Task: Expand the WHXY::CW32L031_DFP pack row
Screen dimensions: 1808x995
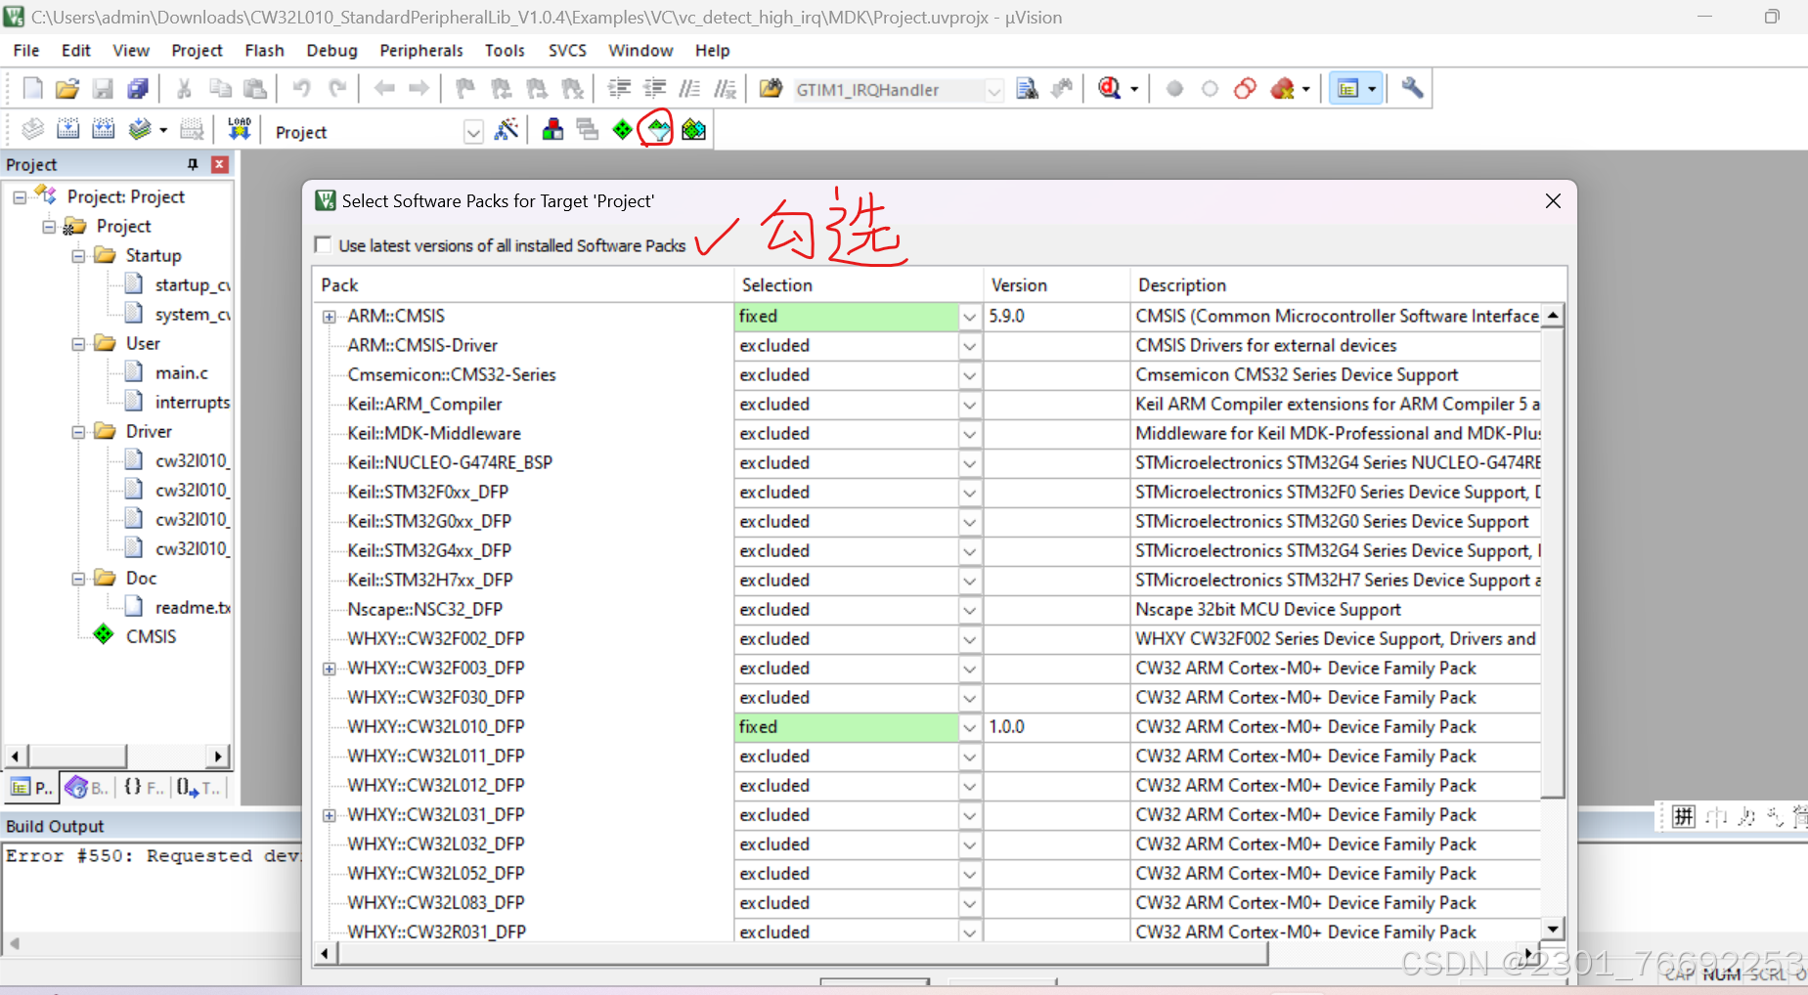Action: (330, 815)
